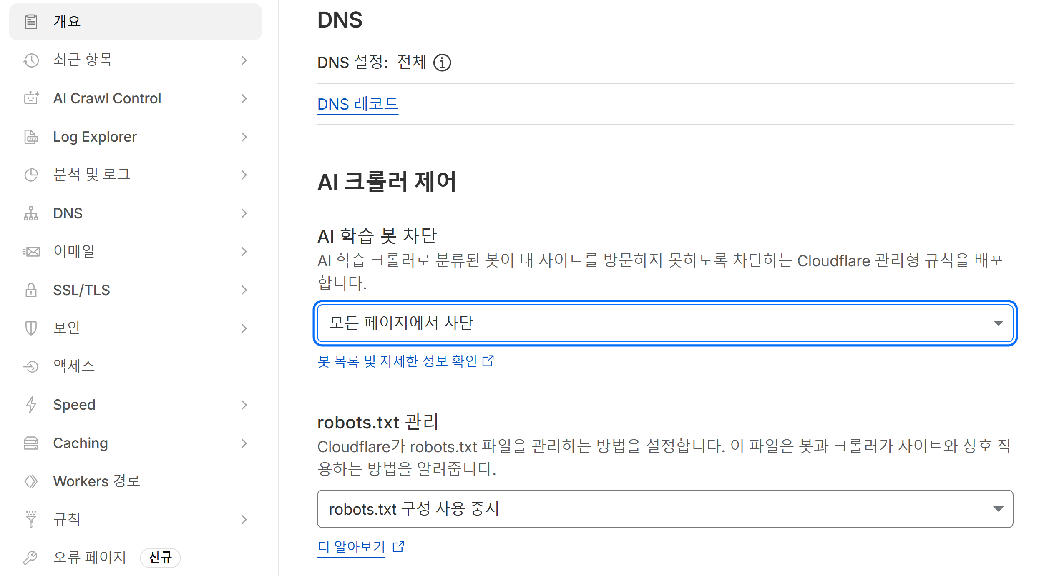
Task: Open the 모든 페이지에서 차단 dropdown
Action: (665, 323)
